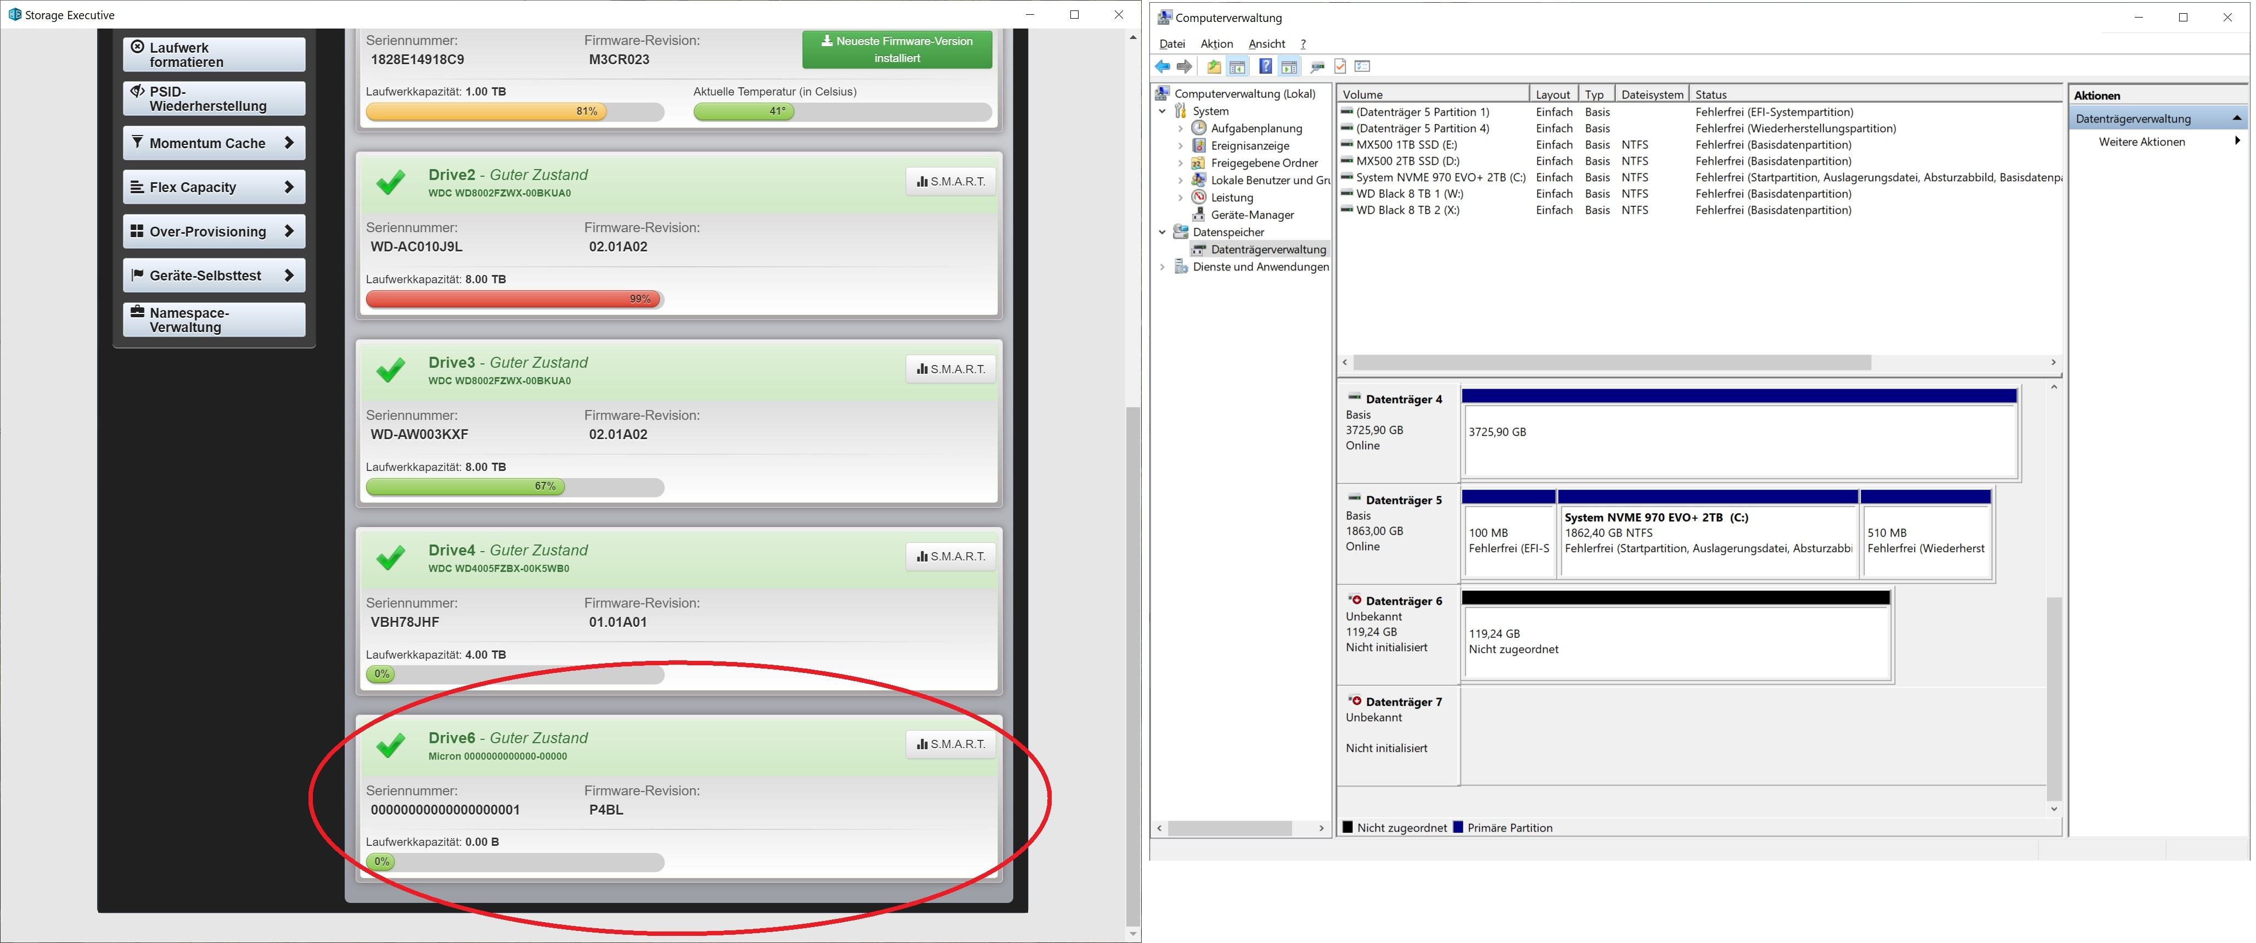The image size is (2256, 943).
Task: Open the Momentum Cache submenu
Action: pos(214,144)
